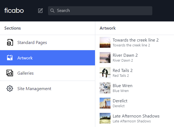Open the Blue Wren thumbnail
The width and height of the screenshot is (174, 127).
pyautogui.click(x=105, y=88)
